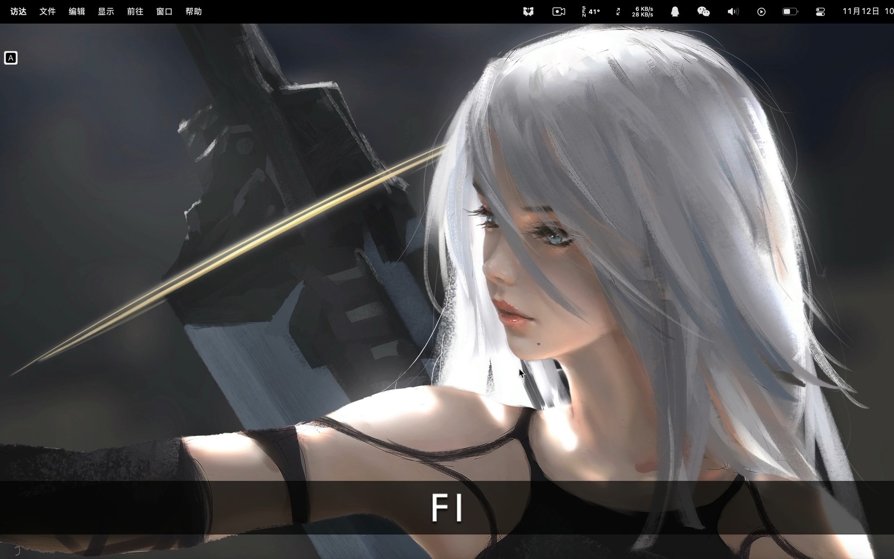The width and height of the screenshot is (894, 559).
Task: Open Control Center toggles icon
Action: (x=820, y=11)
